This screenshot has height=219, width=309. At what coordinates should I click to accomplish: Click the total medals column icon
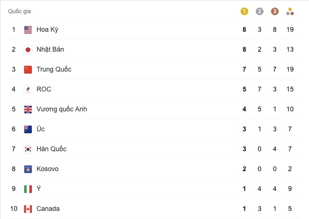coord(290,11)
